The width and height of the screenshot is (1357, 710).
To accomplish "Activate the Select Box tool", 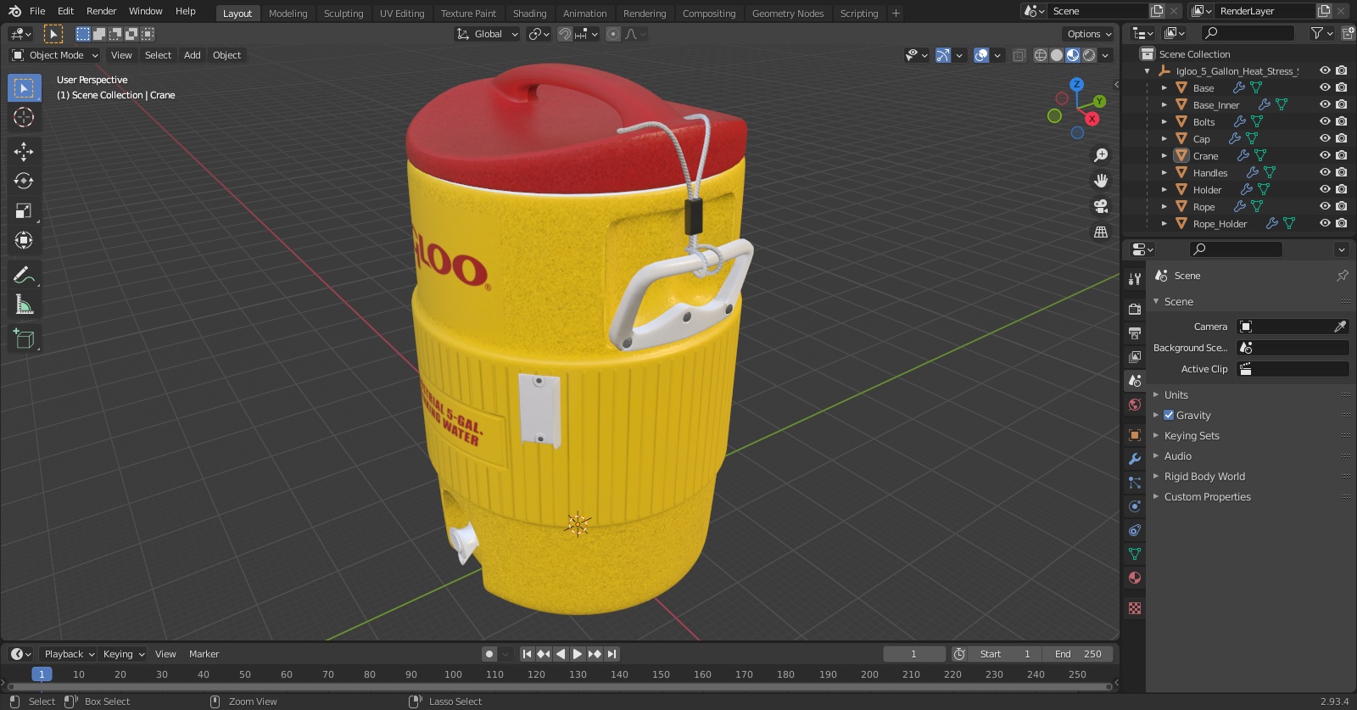I will [24, 87].
